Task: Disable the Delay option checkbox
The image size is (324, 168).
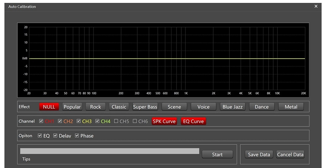Action: click(55, 136)
